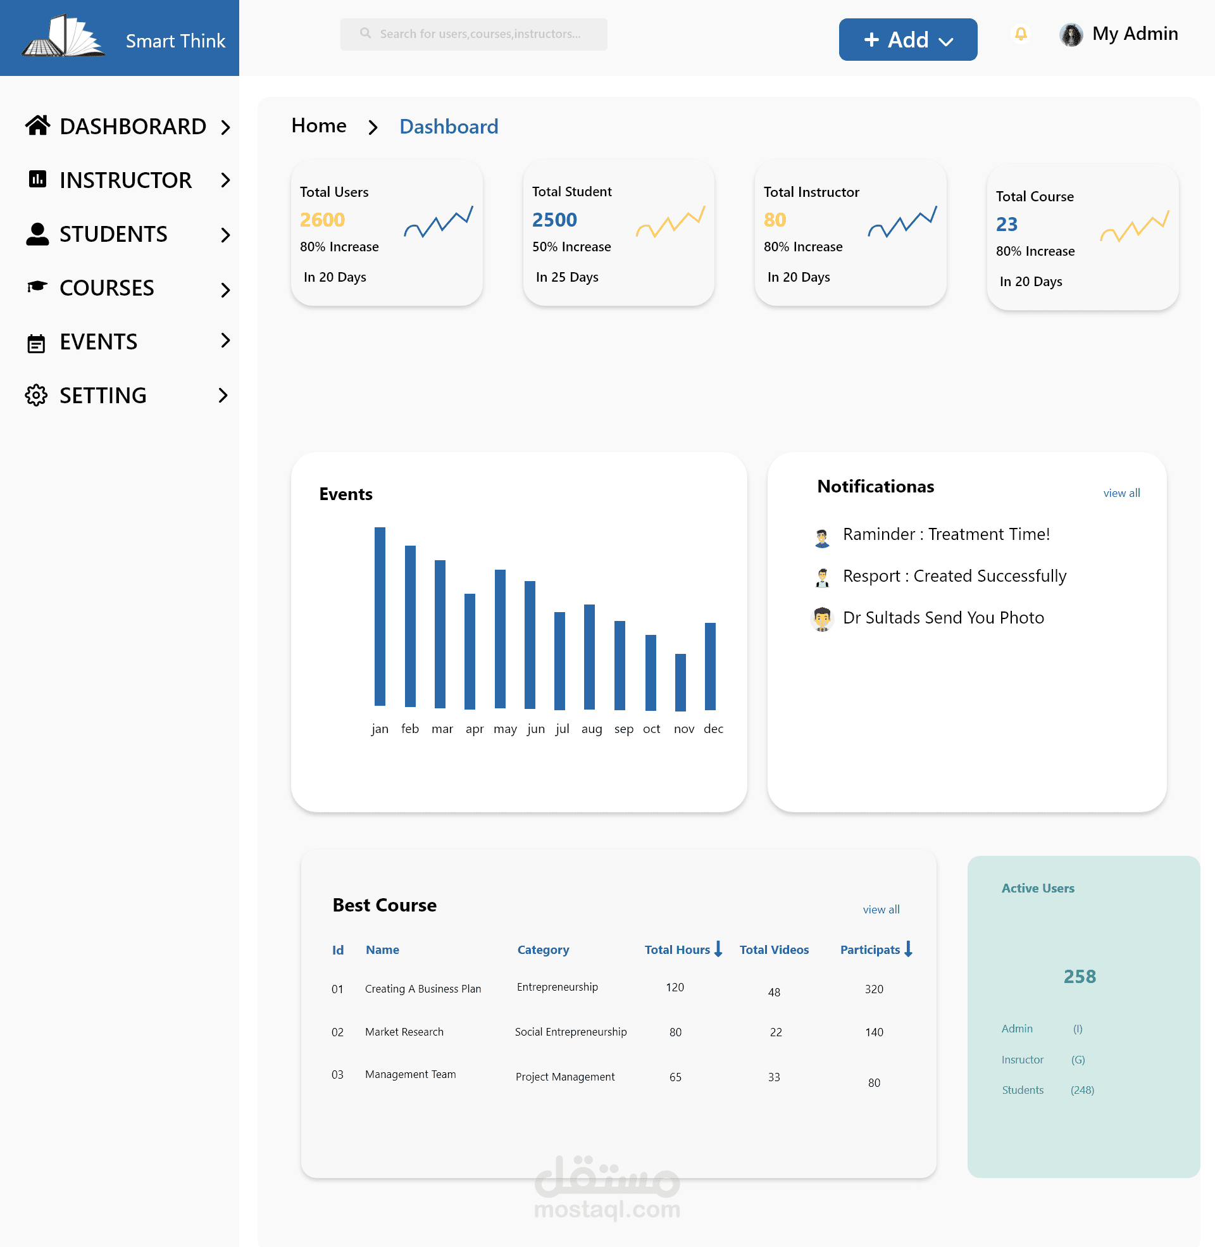Select the Instructor chart icon in sidebar
Viewport: 1215px width, 1247px height.
[x=36, y=180]
